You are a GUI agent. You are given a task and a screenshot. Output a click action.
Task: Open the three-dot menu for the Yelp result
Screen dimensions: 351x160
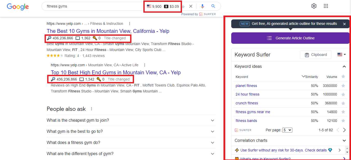[129, 23]
